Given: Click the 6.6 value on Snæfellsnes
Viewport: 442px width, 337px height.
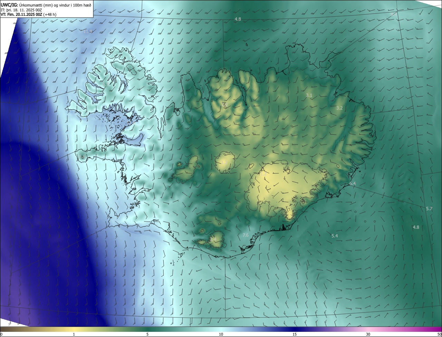Looking at the screenshot, I should [82, 157].
